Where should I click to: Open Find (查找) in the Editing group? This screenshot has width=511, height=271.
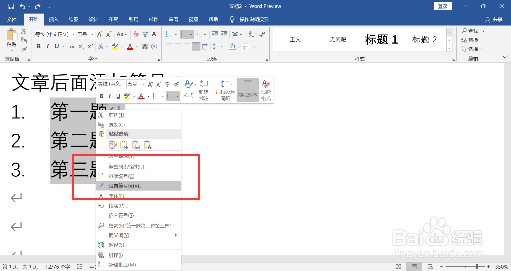pos(472,31)
